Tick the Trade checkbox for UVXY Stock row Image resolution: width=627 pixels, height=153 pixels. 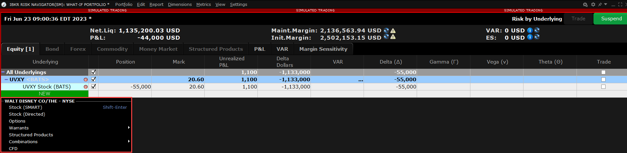pyautogui.click(x=603, y=87)
